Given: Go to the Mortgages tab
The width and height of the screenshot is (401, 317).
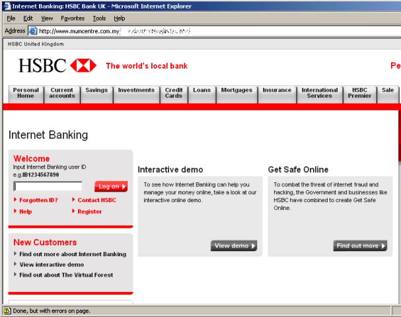Looking at the screenshot, I should tap(237, 94).
